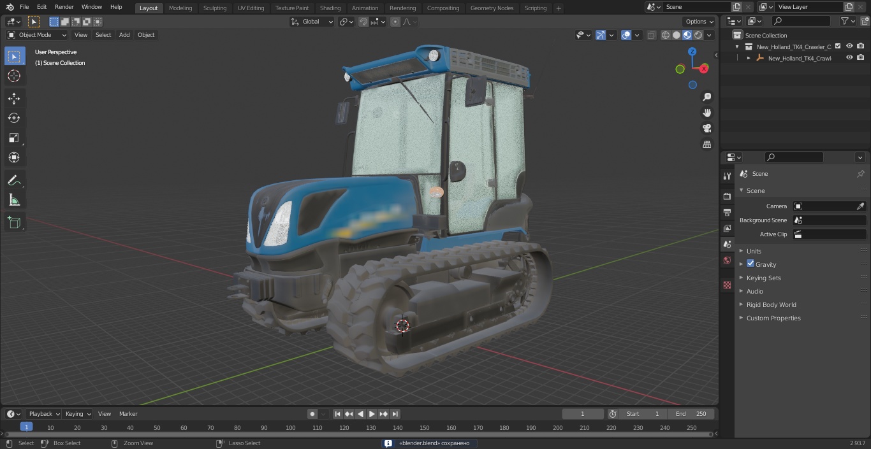Screen dimensions: 871x449
Task: Expand the Custom Properties panel
Action: coord(773,318)
